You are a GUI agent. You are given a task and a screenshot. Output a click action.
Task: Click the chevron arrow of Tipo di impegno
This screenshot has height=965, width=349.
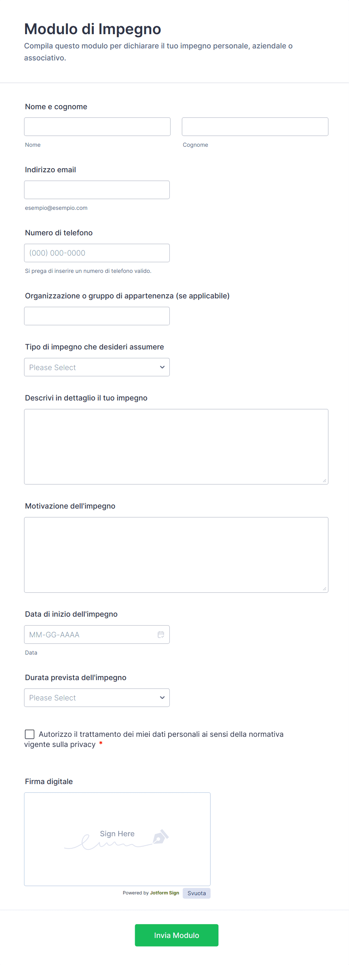(162, 367)
